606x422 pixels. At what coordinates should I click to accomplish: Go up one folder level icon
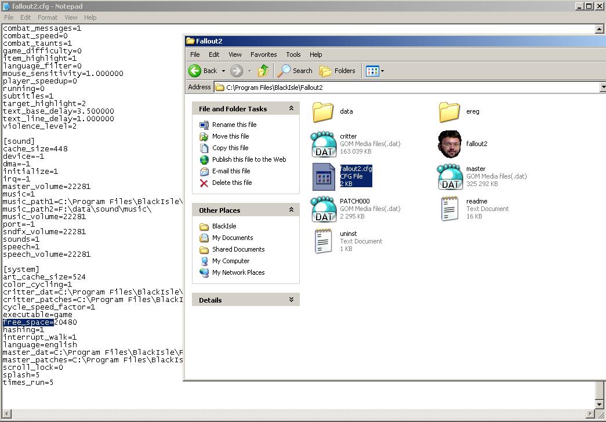tap(263, 71)
